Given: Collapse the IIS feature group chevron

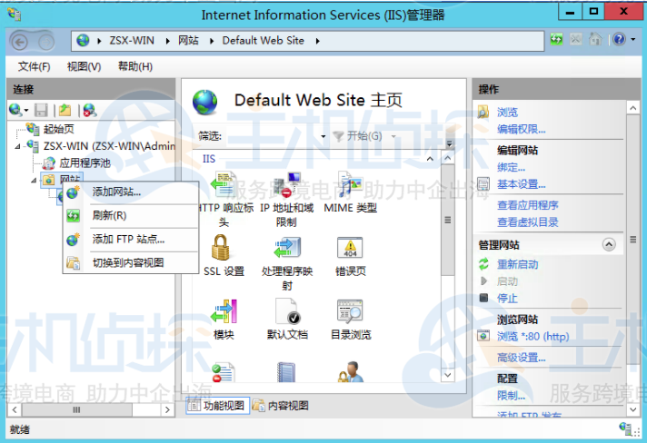Looking at the screenshot, I should point(430,159).
